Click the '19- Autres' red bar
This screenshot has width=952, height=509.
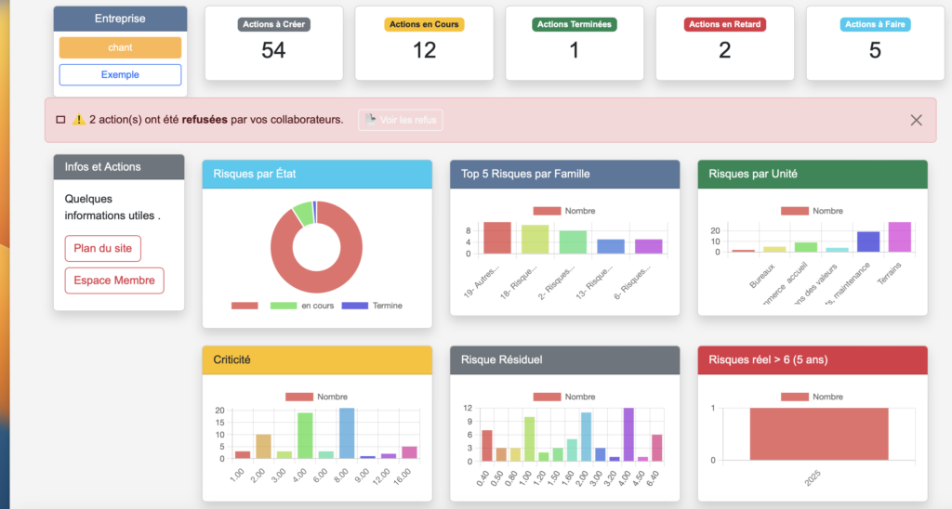[497, 238]
